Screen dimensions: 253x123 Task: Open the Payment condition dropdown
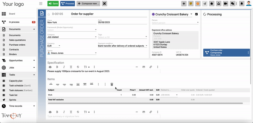(123, 46)
